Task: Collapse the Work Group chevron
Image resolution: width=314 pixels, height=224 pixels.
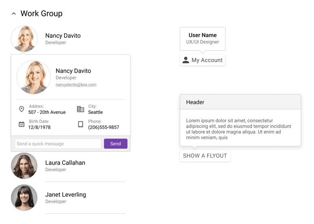Action: [14, 14]
